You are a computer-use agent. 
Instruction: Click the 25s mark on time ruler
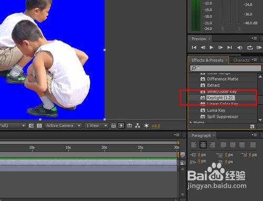coord(140,147)
